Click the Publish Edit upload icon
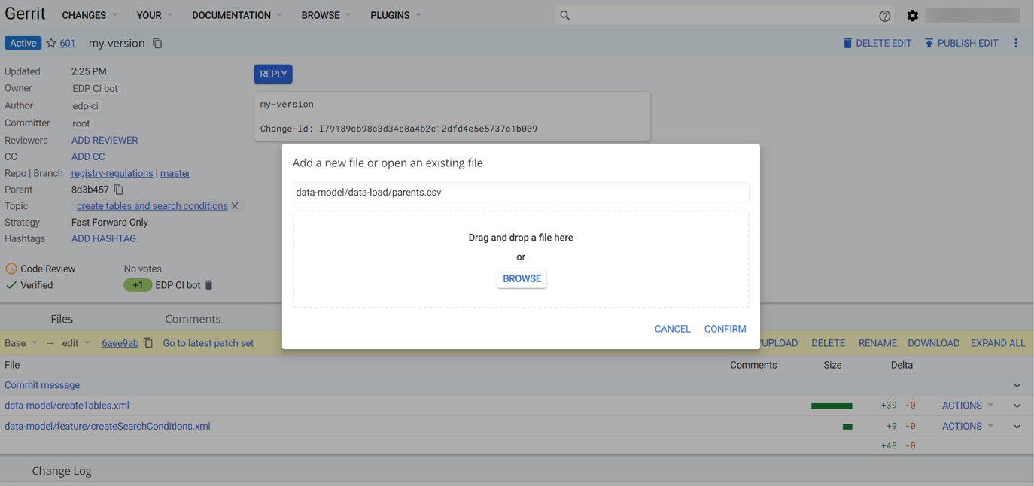Viewport: 1034px width, 486px height. pyautogui.click(x=929, y=43)
